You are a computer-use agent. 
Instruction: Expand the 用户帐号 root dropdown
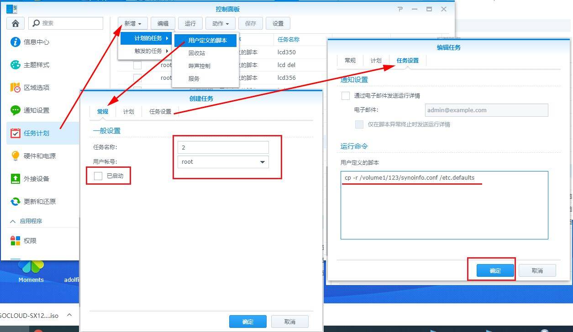click(262, 162)
